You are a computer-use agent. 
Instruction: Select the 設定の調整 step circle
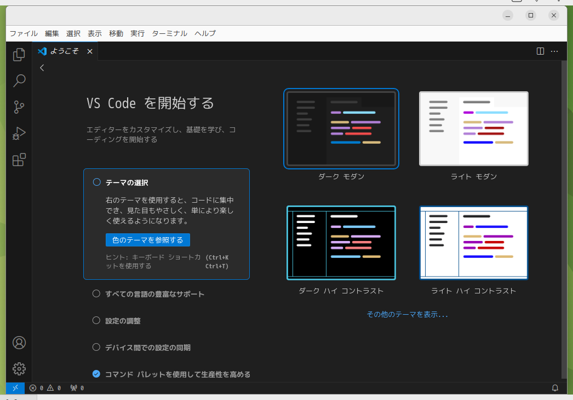tap(96, 320)
